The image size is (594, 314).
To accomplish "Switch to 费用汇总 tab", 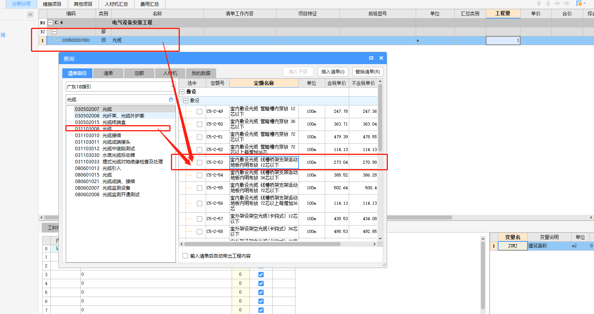I will point(150,4).
